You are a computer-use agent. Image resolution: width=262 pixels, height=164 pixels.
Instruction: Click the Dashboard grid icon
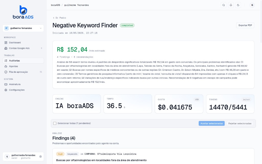tap(6, 43)
